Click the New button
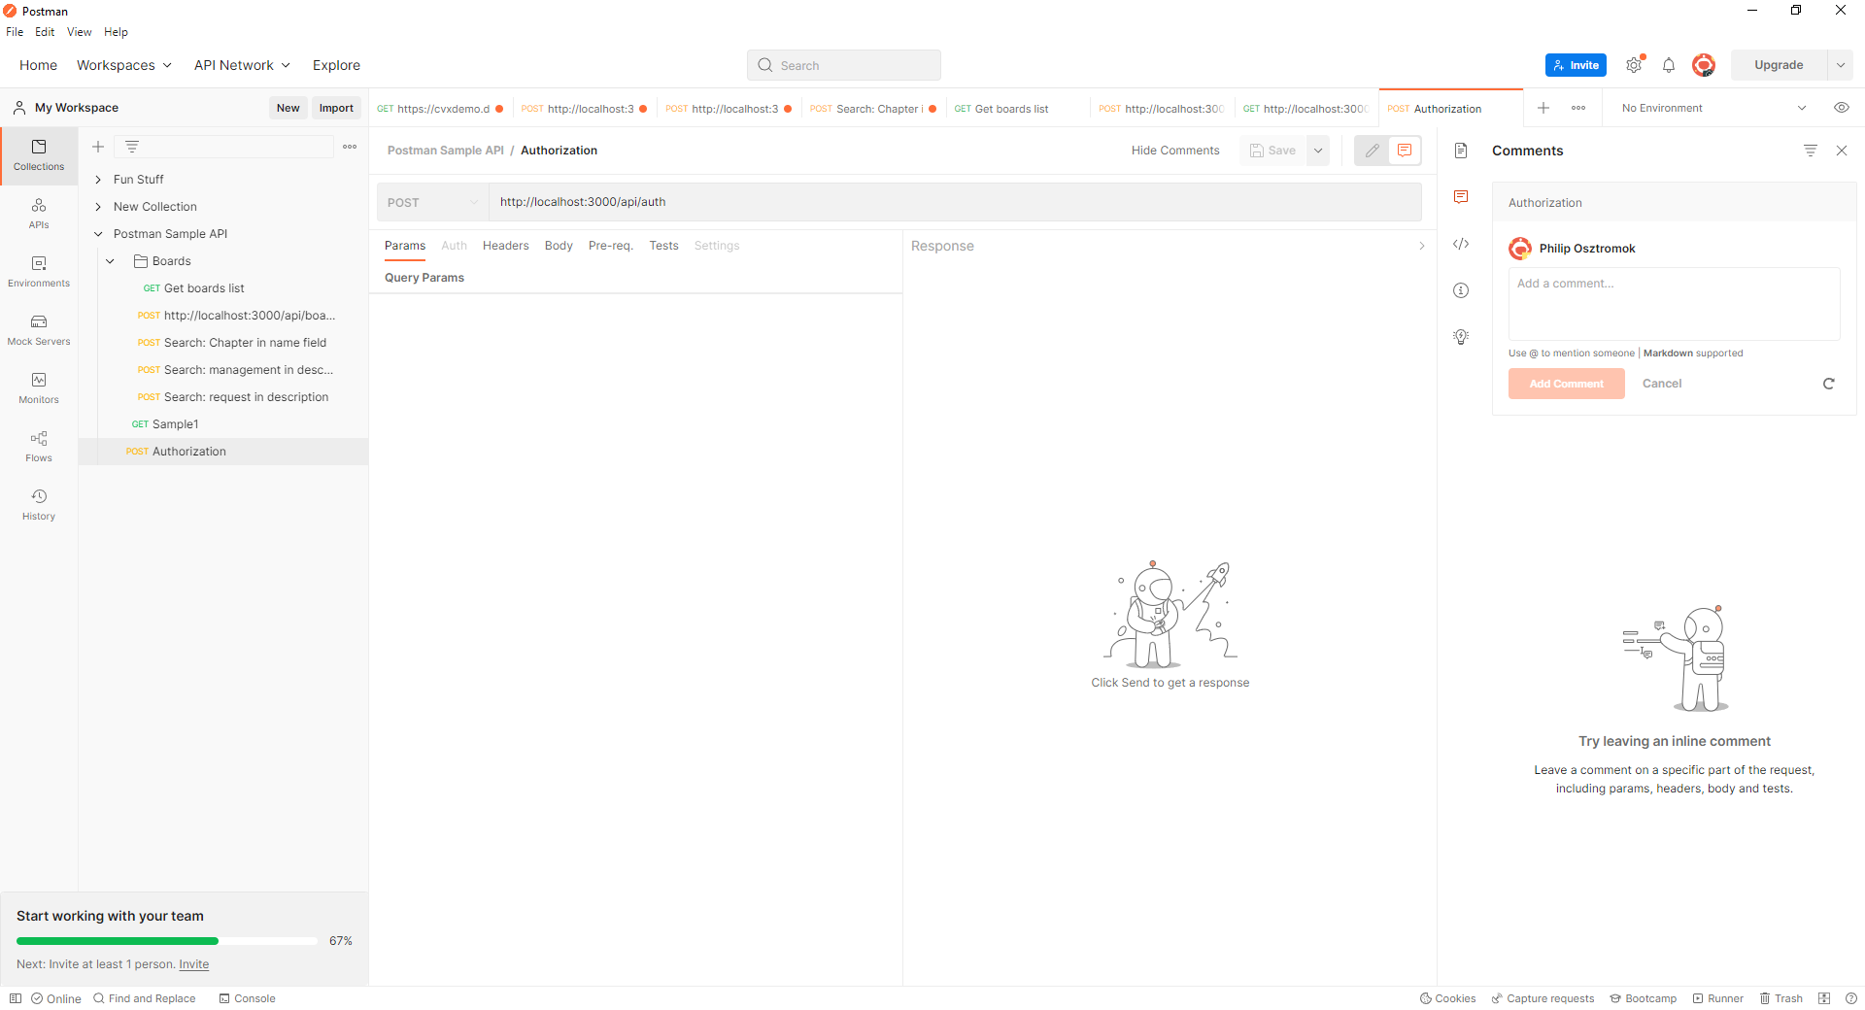 tap(288, 108)
